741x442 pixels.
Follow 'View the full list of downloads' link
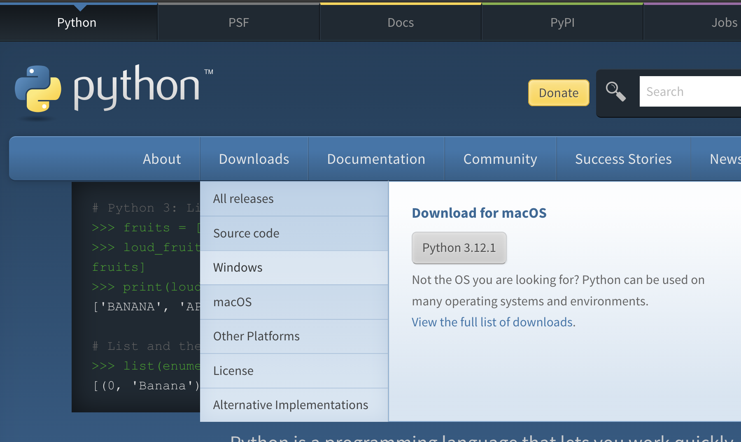pos(492,322)
